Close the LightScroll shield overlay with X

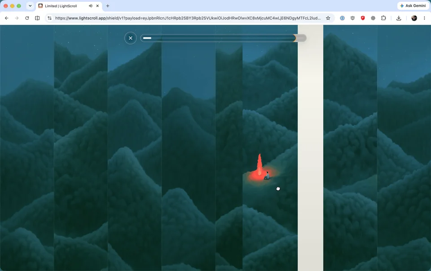click(130, 38)
